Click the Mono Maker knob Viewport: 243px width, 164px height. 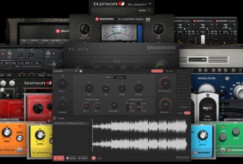[x=113, y=105]
